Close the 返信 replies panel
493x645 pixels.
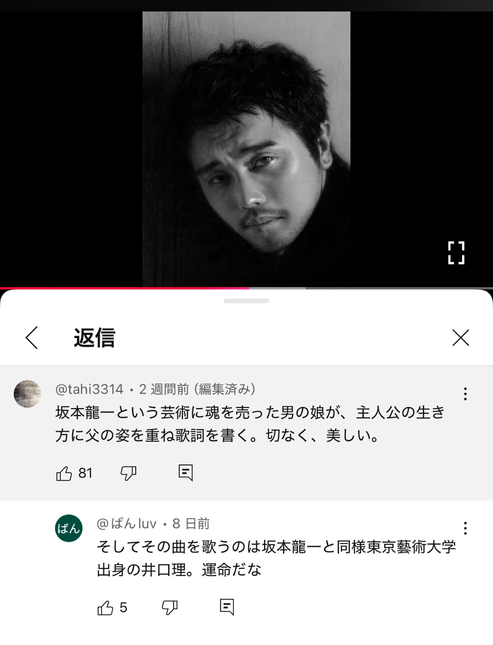pyautogui.click(x=460, y=337)
